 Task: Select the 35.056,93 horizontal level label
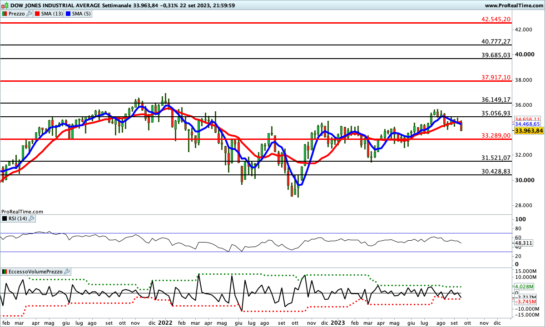(x=496, y=113)
